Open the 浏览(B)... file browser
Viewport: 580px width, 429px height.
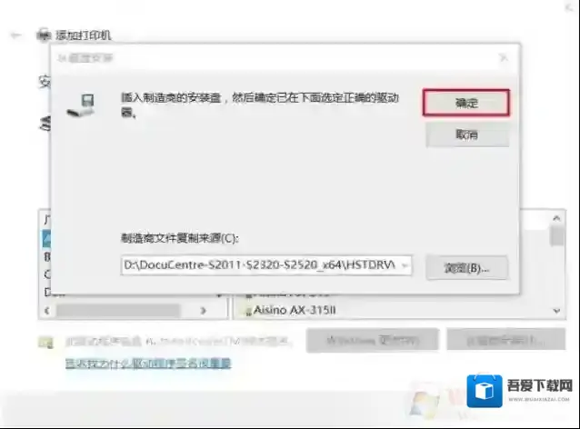point(466,267)
